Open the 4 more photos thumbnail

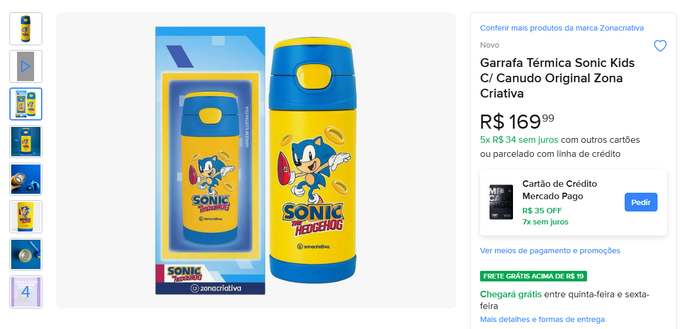click(x=26, y=292)
